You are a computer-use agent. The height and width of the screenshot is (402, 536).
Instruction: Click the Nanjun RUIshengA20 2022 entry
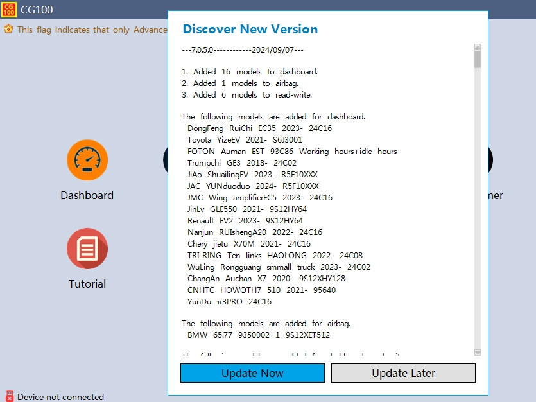(x=255, y=232)
